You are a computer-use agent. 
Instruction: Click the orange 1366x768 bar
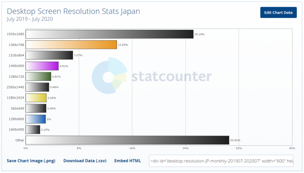click(x=71, y=45)
